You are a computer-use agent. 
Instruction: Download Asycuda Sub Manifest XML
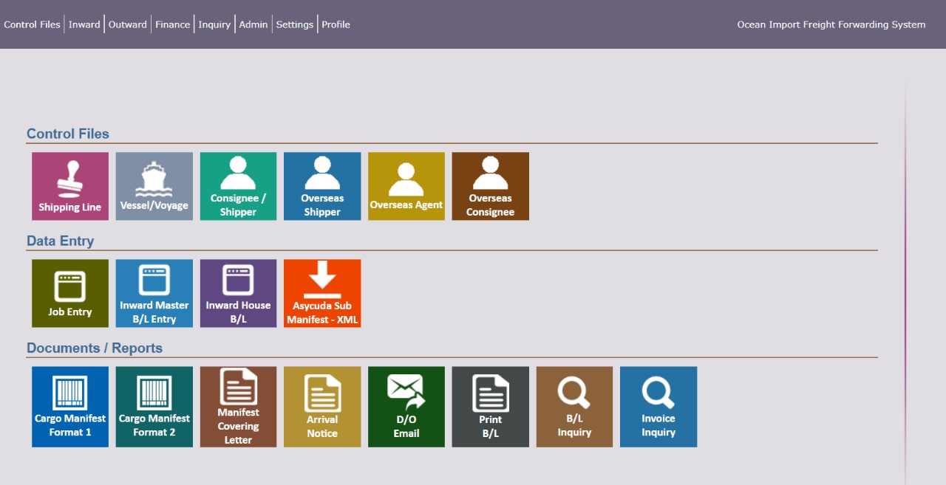point(322,293)
